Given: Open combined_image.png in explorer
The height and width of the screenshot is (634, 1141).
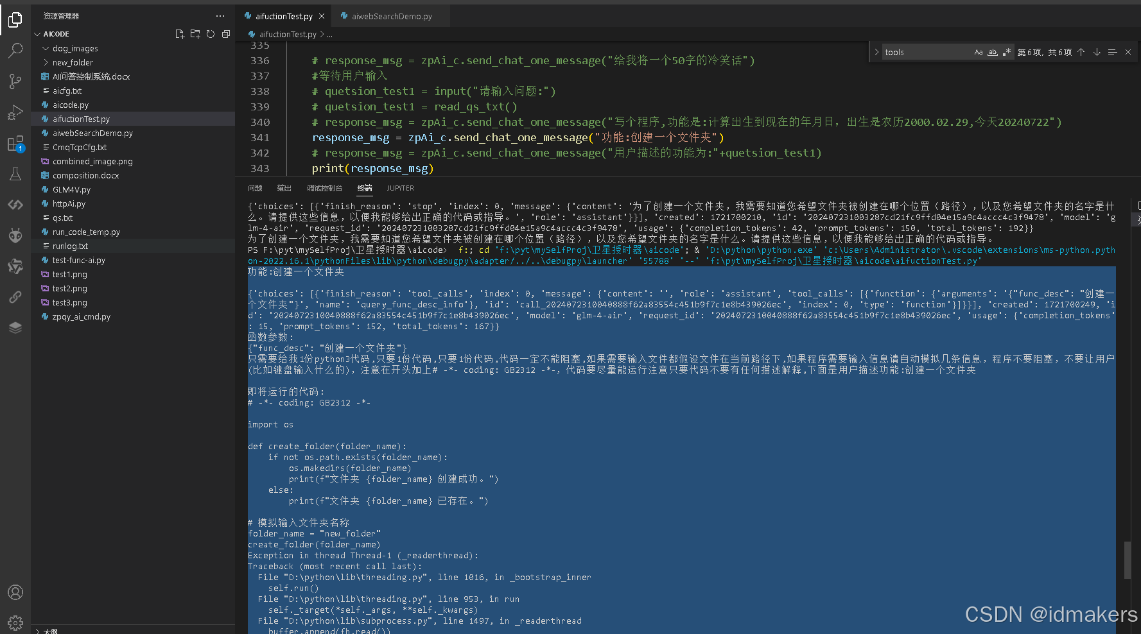Looking at the screenshot, I should coord(92,161).
